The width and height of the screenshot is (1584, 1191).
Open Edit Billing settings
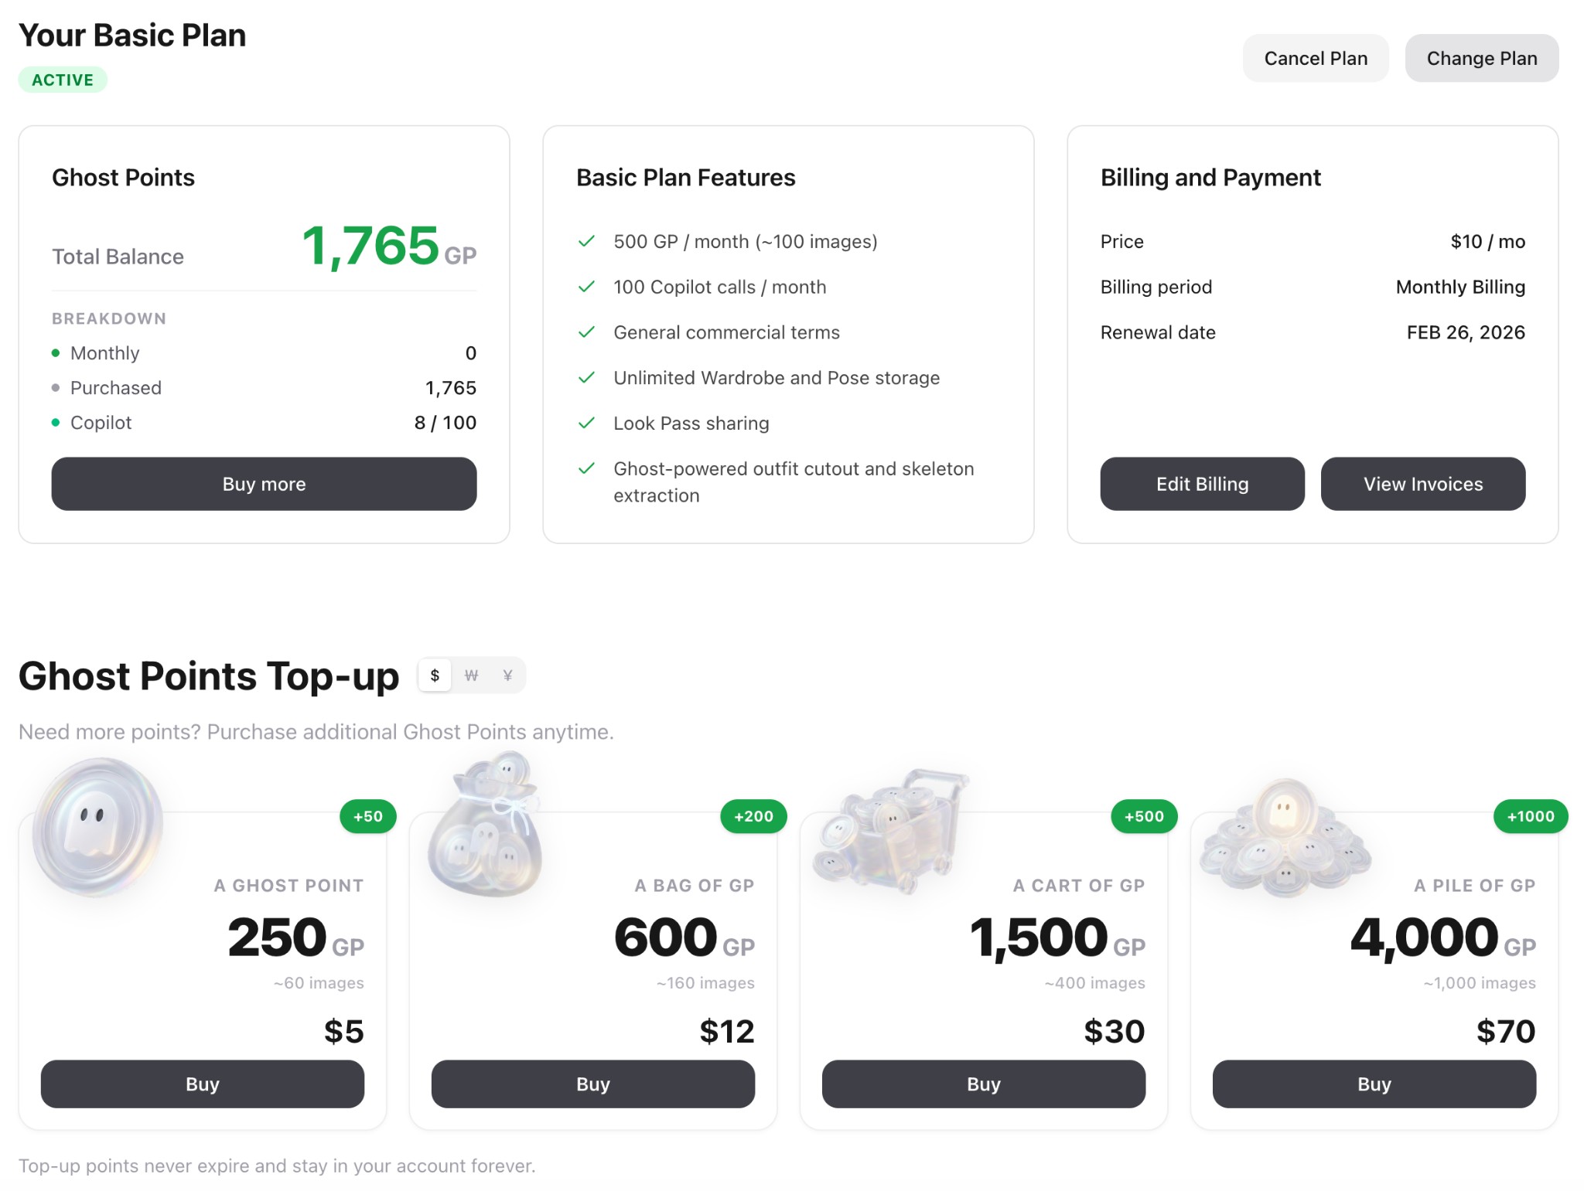pos(1202,484)
